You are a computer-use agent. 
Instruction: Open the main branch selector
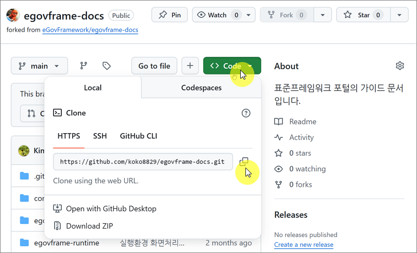point(40,66)
